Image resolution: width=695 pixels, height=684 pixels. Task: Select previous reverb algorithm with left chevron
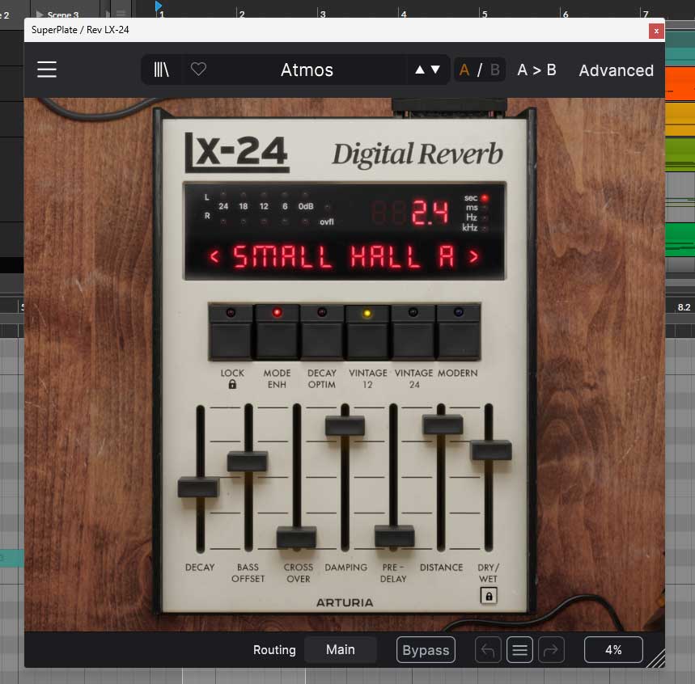click(x=214, y=256)
